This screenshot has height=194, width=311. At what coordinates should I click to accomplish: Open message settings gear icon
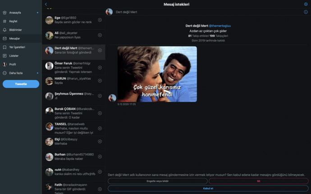pyautogui.click(x=306, y=4)
